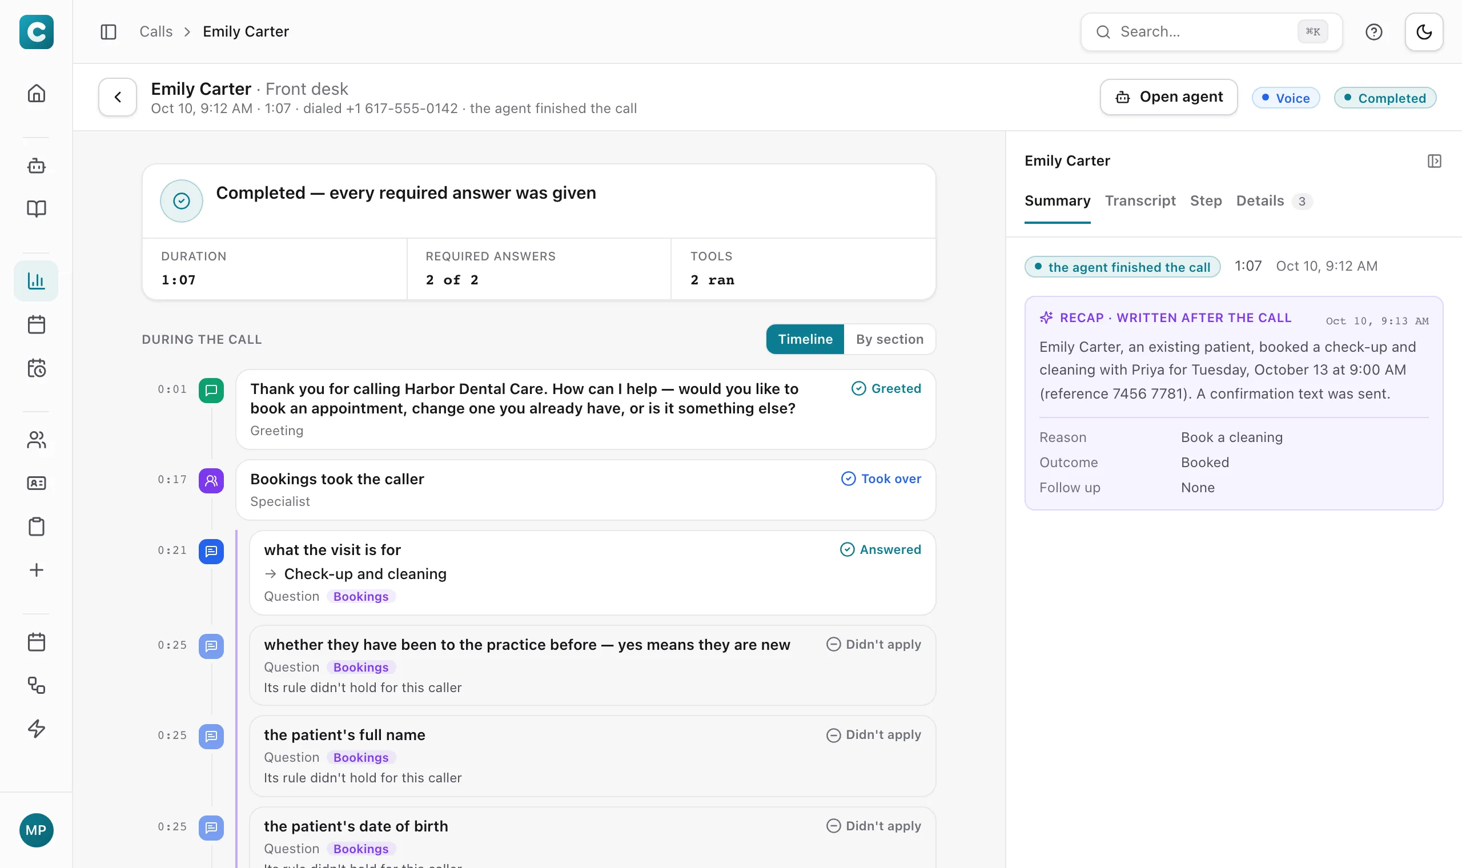
Task: Click the Took over status label
Action: pos(881,479)
